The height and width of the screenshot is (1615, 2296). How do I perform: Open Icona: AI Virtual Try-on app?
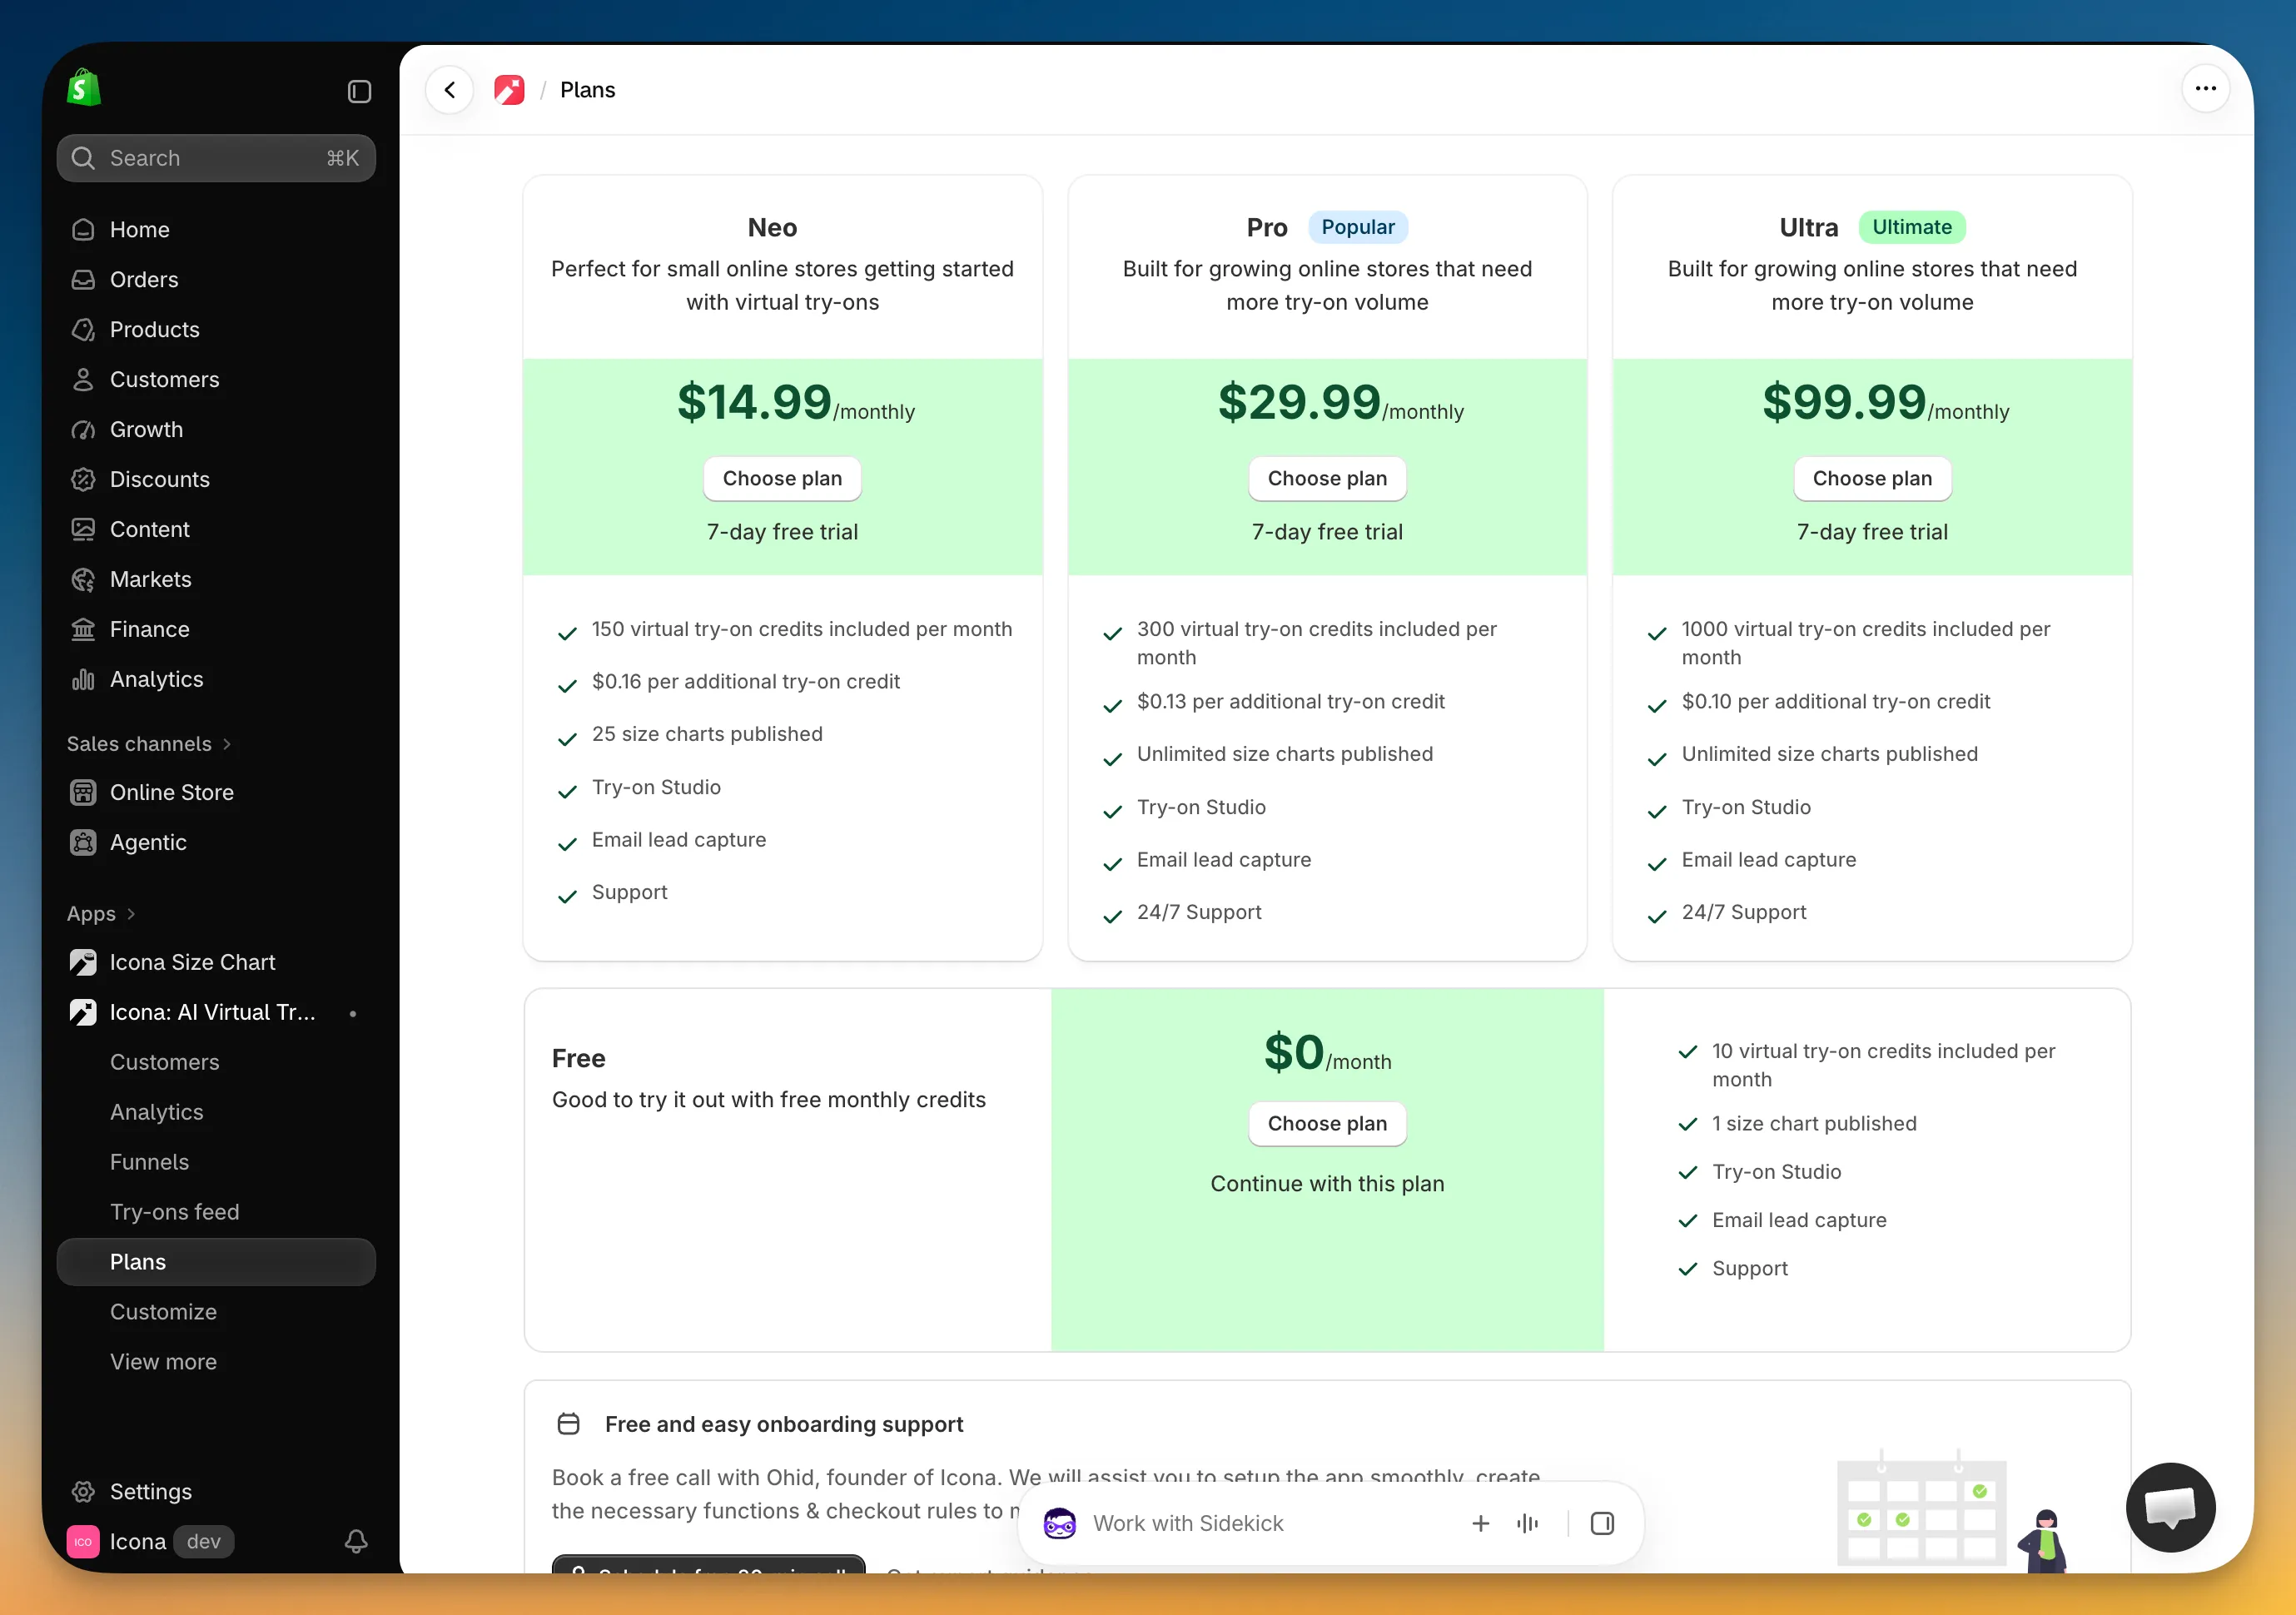[x=216, y=1012]
